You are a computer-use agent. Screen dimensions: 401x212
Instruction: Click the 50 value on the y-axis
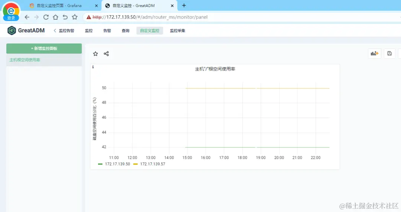pos(104,88)
